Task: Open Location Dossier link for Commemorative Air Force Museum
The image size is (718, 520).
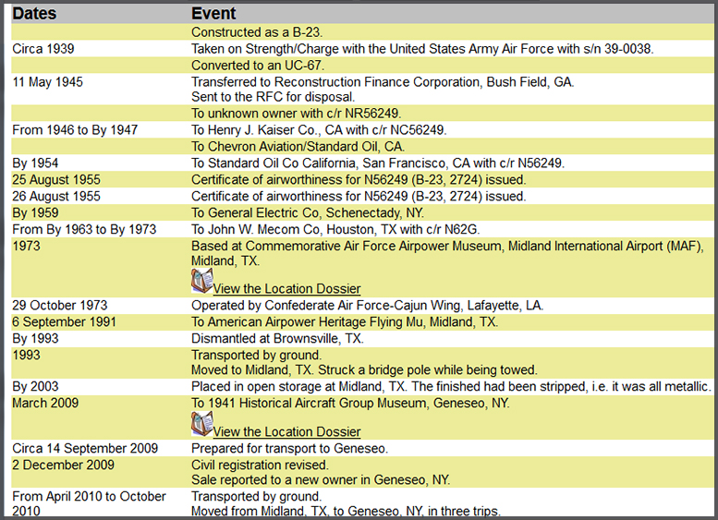Action: 286,288
